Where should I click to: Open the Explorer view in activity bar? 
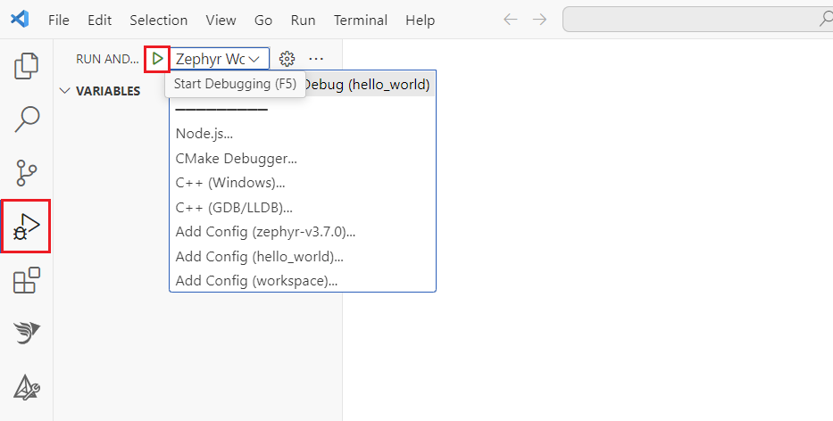(x=26, y=66)
